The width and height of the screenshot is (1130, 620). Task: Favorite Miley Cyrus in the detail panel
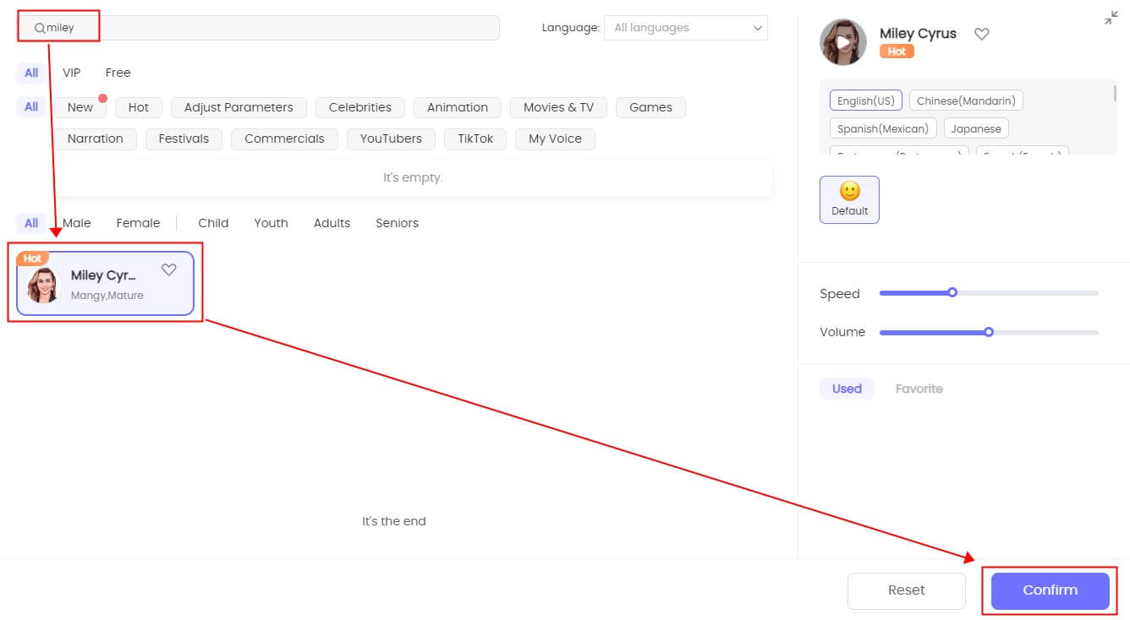coord(981,34)
